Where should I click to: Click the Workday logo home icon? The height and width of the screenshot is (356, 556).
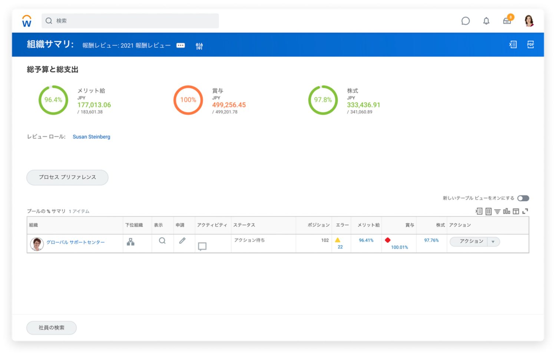coord(27,21)
